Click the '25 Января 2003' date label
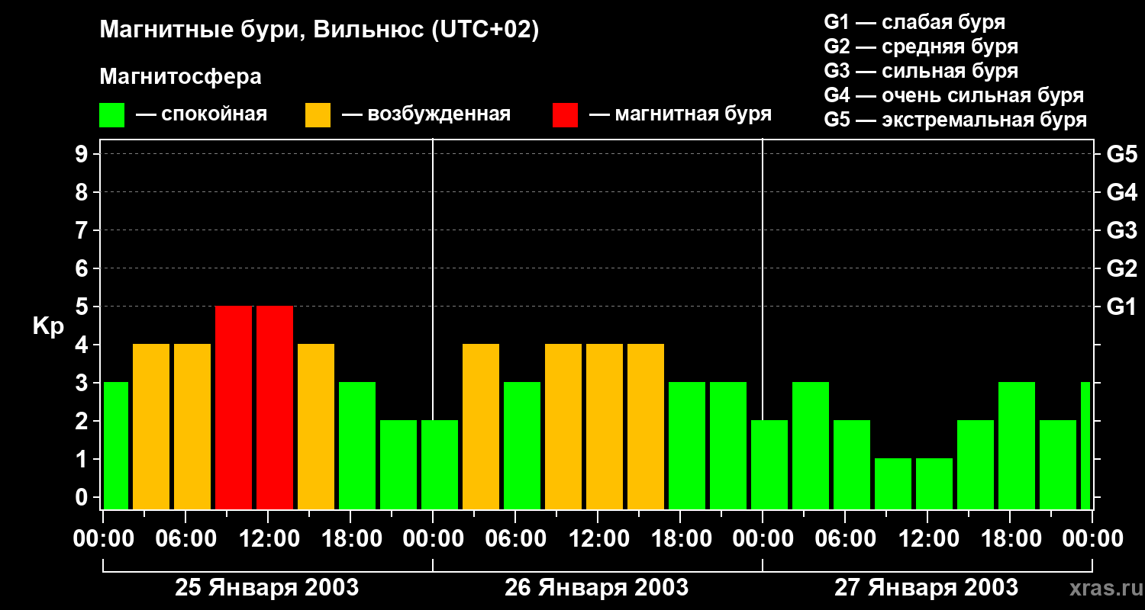 [x=266, y=588]
